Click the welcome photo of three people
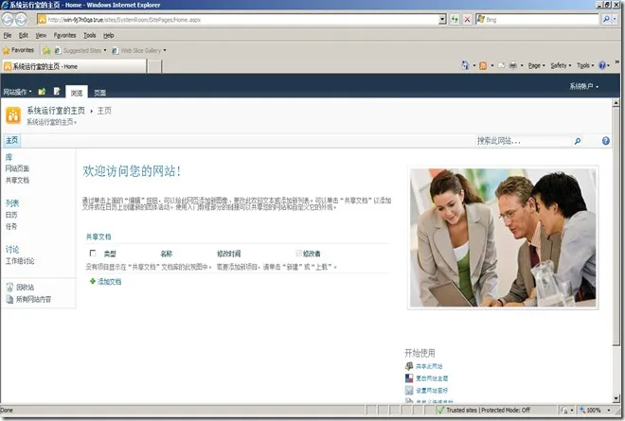 (503, 237)
